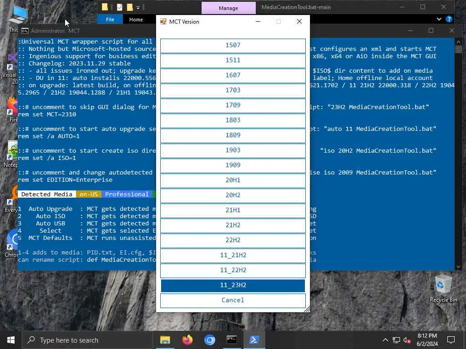The image size is (466, 349).
Task: Click the cmd icon in Administrator: MCT title bar
Action: [25, 31]
